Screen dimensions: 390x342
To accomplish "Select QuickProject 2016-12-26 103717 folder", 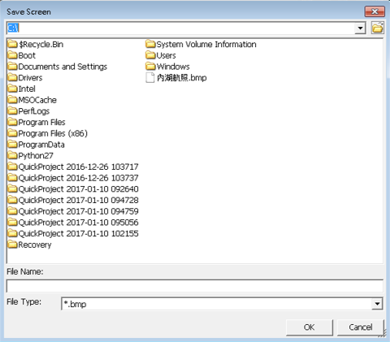I will coord(73,167).
